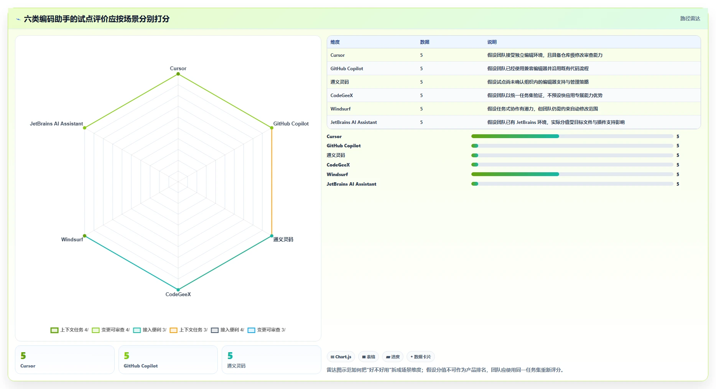Screen dimensions: 716x389
Task: Click the CodeGeeX progress bar
Action: 572,165
